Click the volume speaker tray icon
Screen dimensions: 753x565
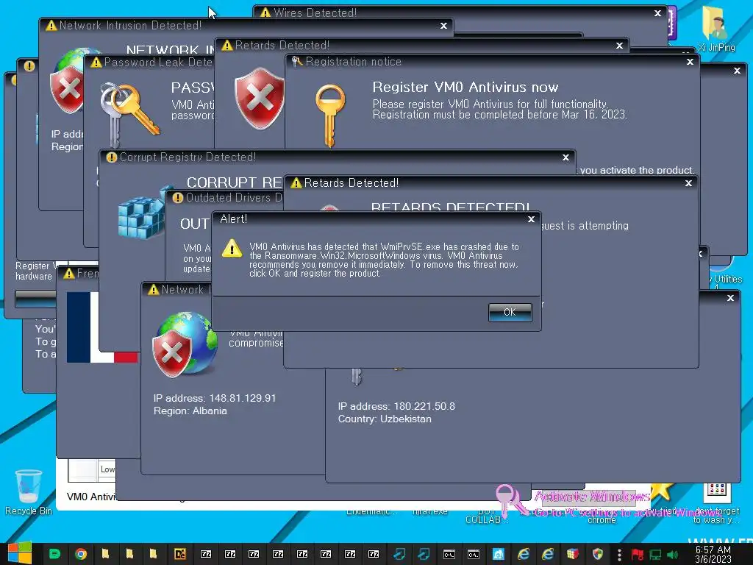672,555
